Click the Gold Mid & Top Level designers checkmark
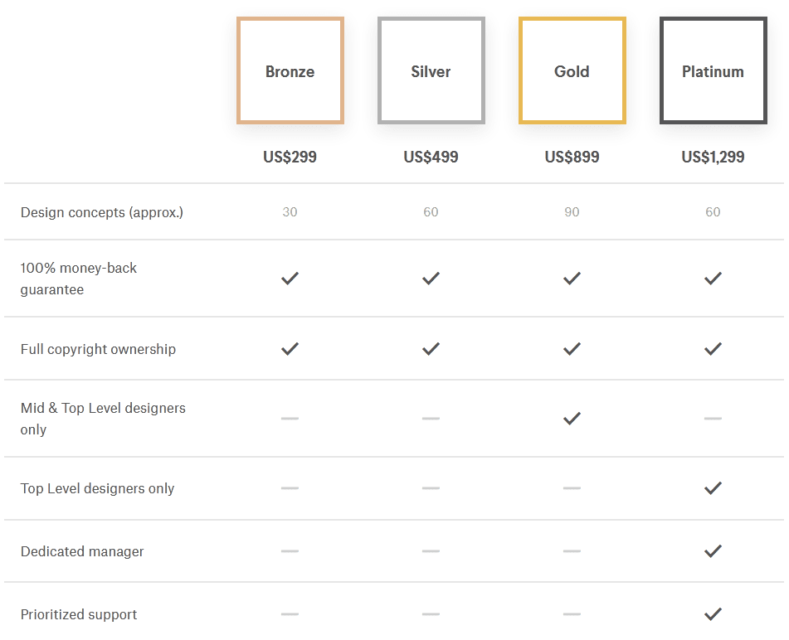This screenshot has height=640, width=789. click(572, 419)
